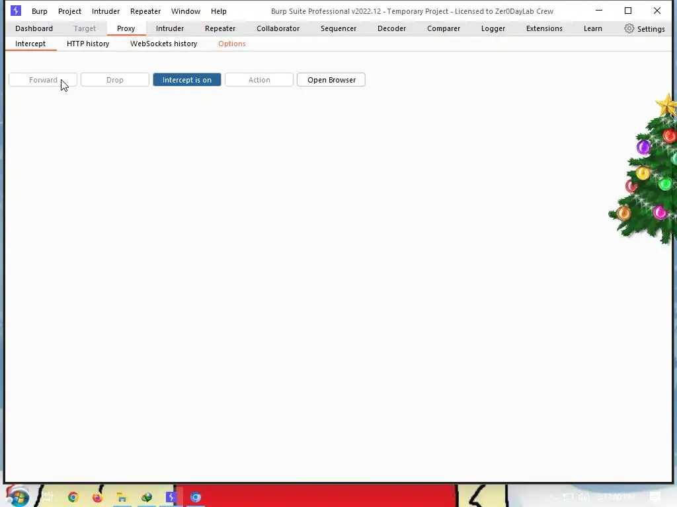The height and width of the screenshot is (507, 677).
Task: Open the Learn tab
Action: point(593,28)
